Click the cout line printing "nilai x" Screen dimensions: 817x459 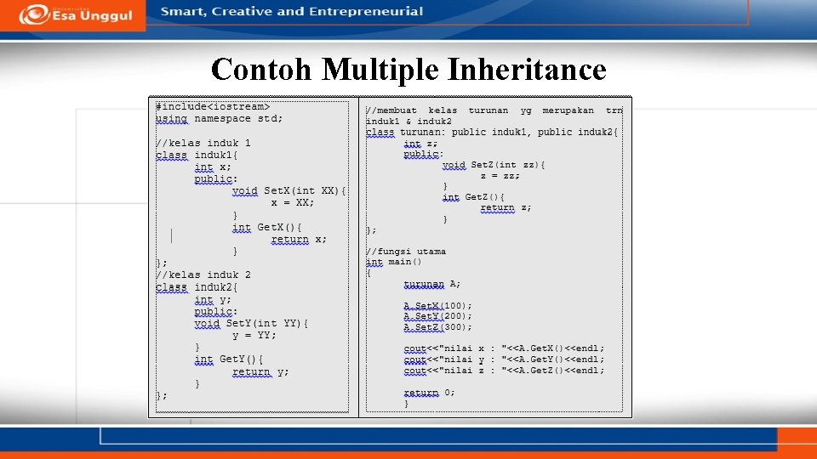[504, 348]
